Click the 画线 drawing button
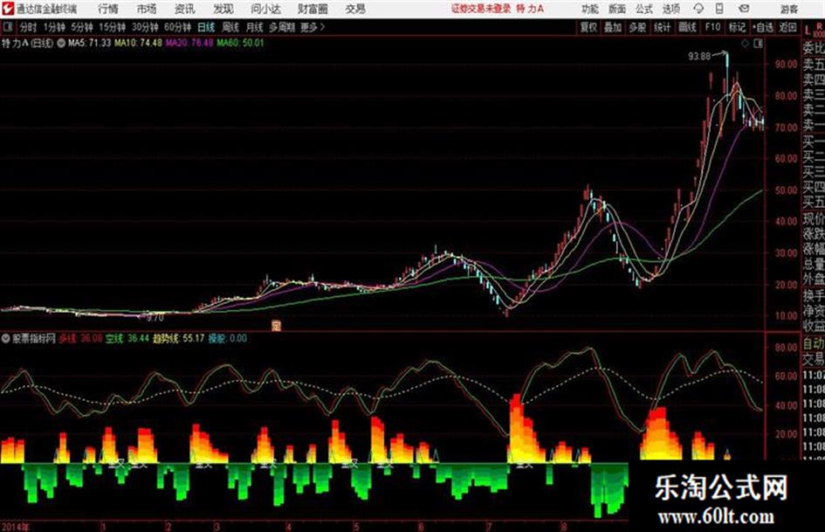This screenshot has width=825, height=532. click(x=687, y=27)
